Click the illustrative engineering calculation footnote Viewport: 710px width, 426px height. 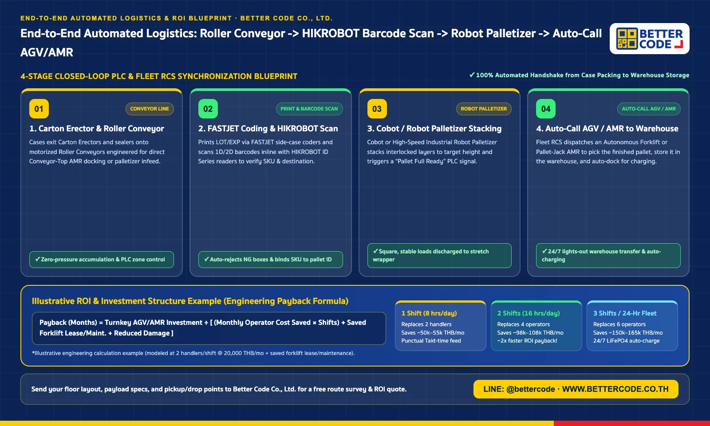tap(193, 353)
